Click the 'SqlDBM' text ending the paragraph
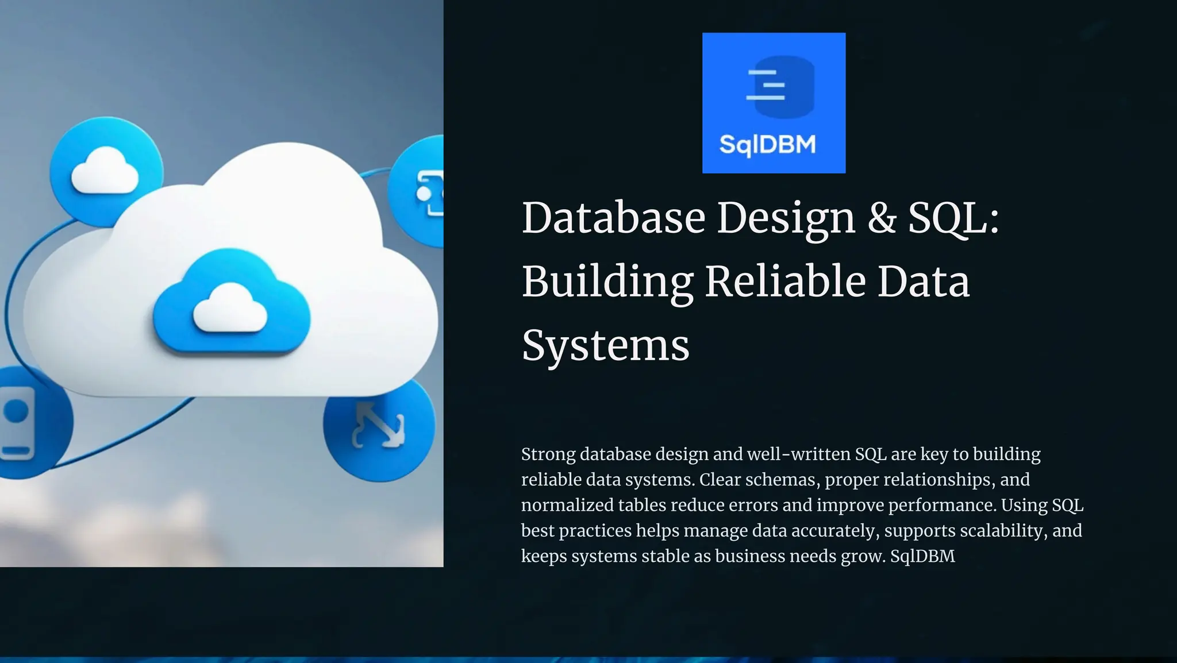This screenshot has height=663, width=1177. pos(922,556)
